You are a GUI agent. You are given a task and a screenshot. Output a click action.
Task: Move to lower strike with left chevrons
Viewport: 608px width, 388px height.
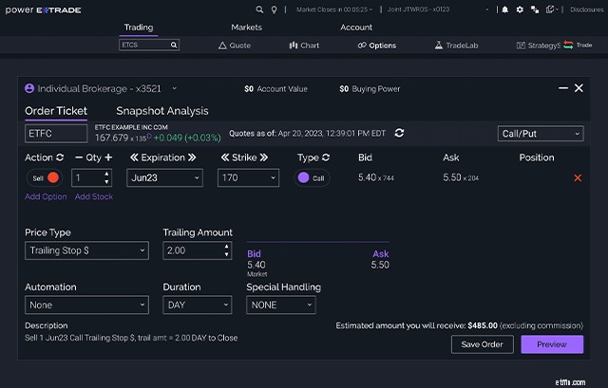225,157
